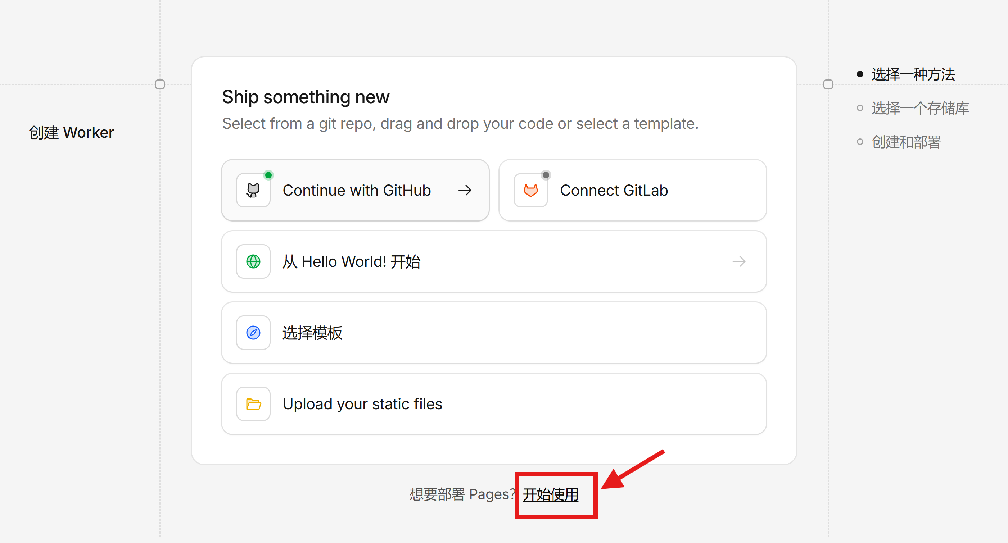The height and width of the screenshot is (543, 1008).
Task: Select the 选择一个存储库 step
Action: 920,108
